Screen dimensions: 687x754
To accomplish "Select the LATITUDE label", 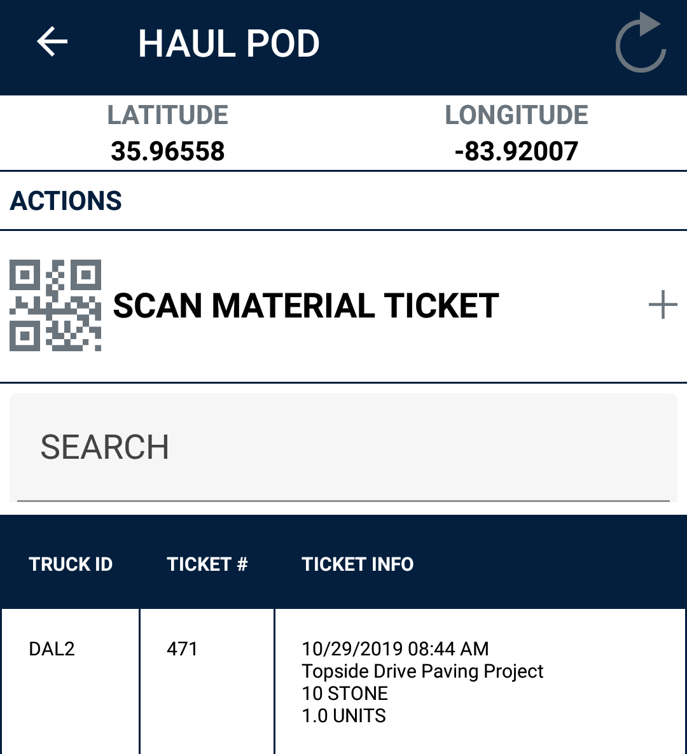I will [168, 115].
